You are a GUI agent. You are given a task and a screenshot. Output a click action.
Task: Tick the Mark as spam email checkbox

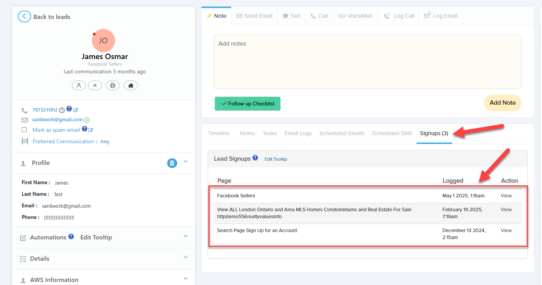[24, 130]
